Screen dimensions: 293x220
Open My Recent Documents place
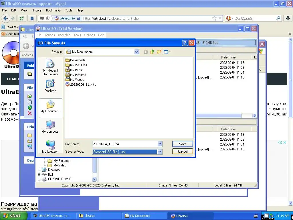[x=50, y=67]
